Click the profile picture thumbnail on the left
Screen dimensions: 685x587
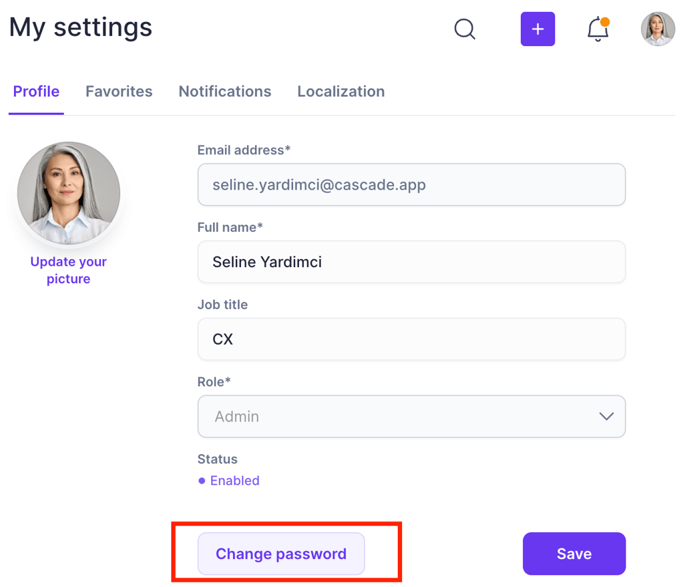pos(68,192)
